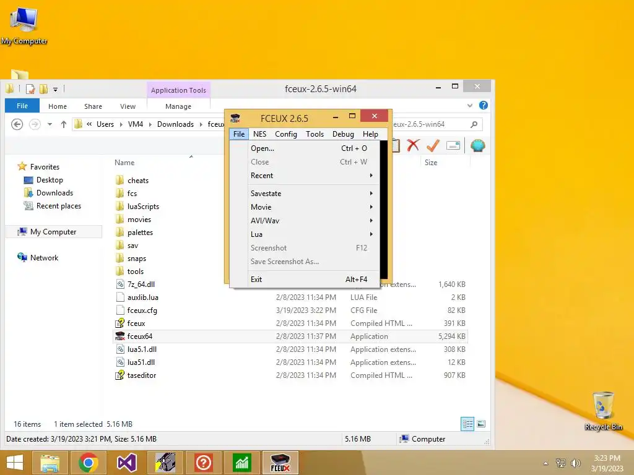
Task: Select the luaScripts folder
Action: coord(143,207)
